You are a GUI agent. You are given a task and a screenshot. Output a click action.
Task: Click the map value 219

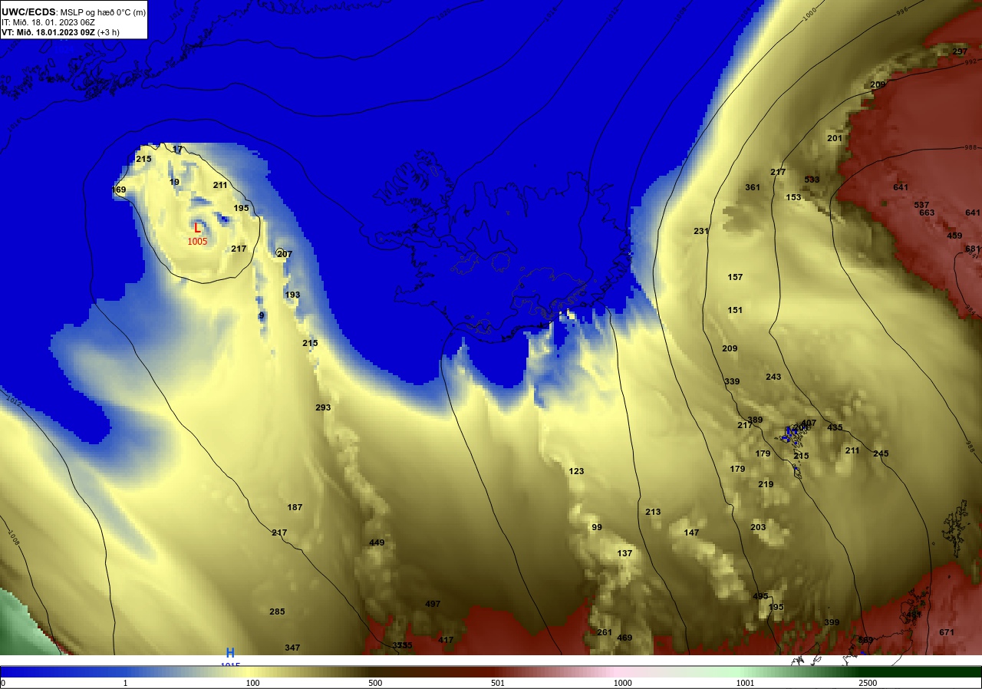click(766, 485)
